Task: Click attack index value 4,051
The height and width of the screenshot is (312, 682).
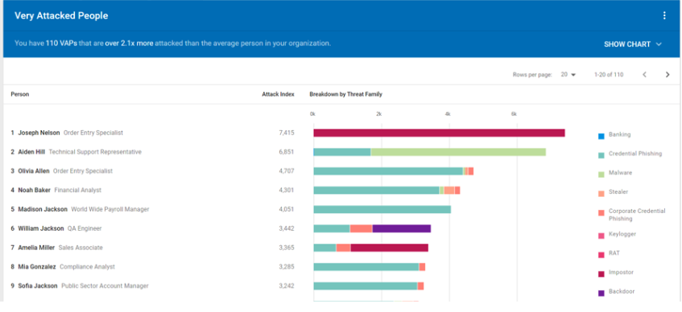Action: 287,209
